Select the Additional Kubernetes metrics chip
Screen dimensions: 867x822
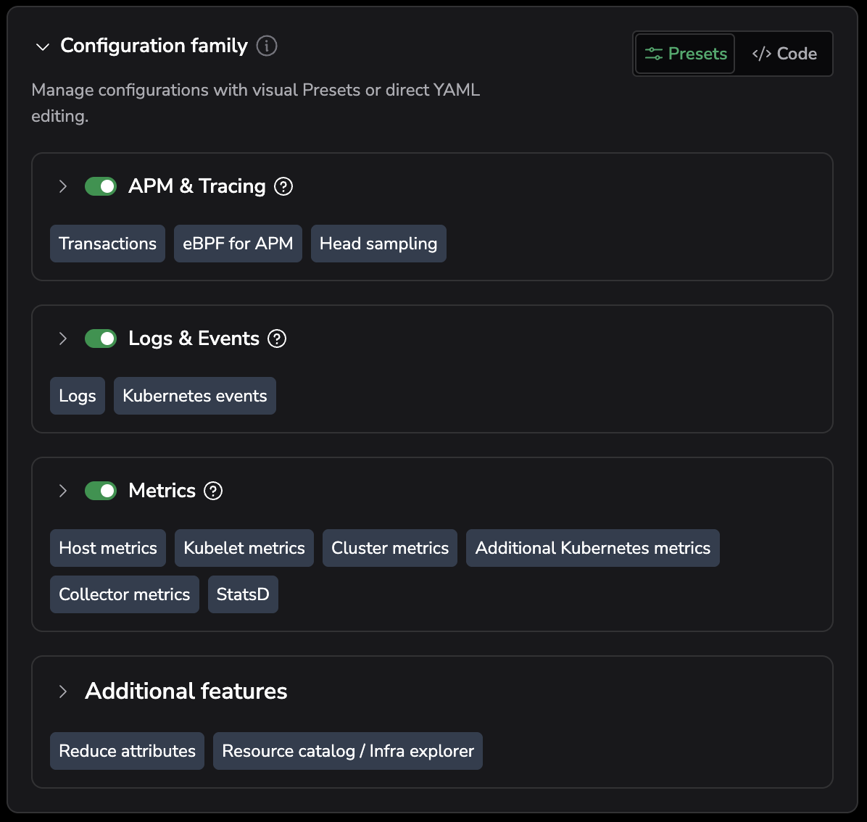(x=592, y=548)
